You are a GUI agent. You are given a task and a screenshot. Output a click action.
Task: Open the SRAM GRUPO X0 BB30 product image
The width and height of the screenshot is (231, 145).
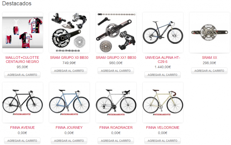point(69,32)
